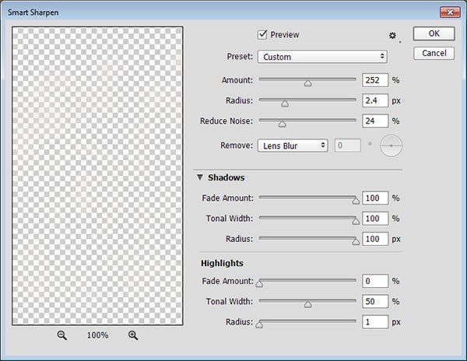Collapse the Shadows section triangle
Viewport: 467px width, 361px height.
200,177
